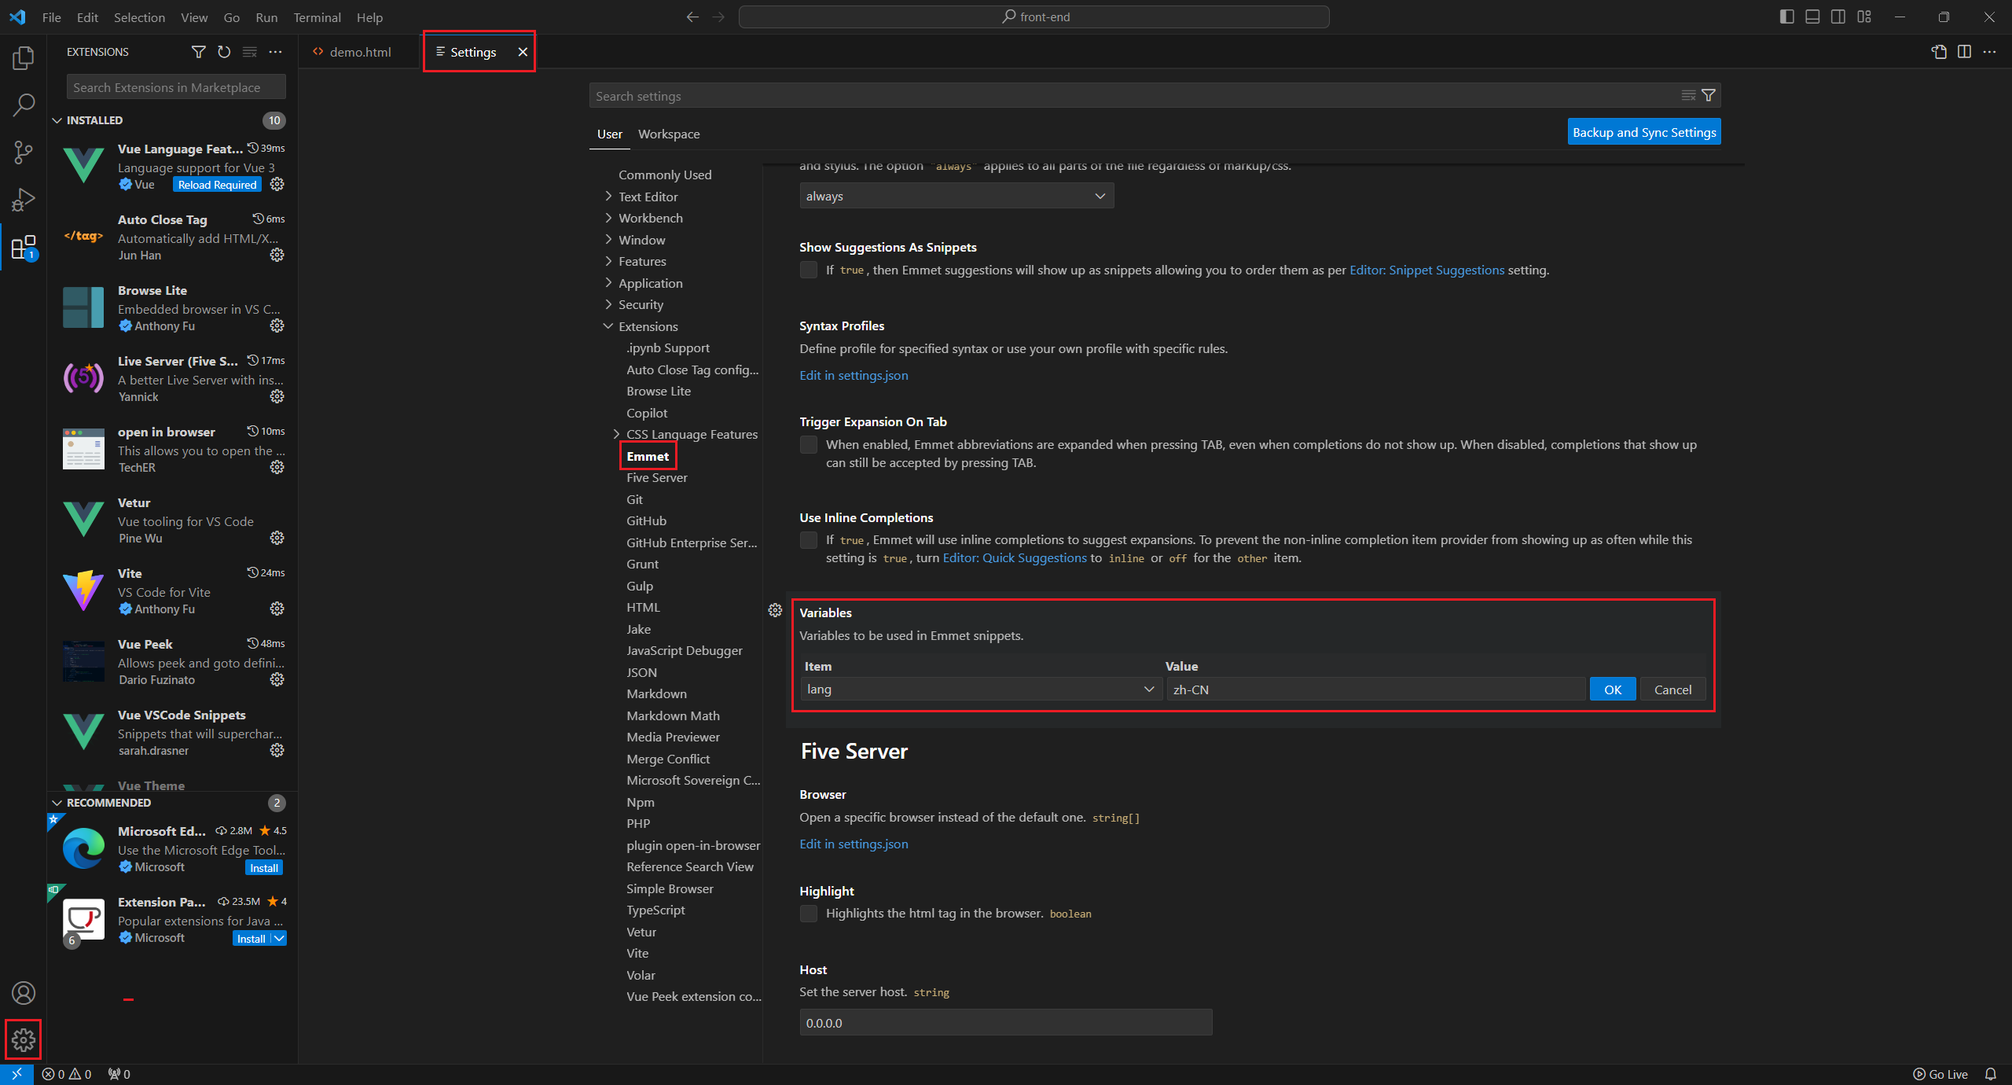2012x1085 pixels.
Task: Open Vite extension manage gear
Action: pyautogui.click(x=277, y=609)
